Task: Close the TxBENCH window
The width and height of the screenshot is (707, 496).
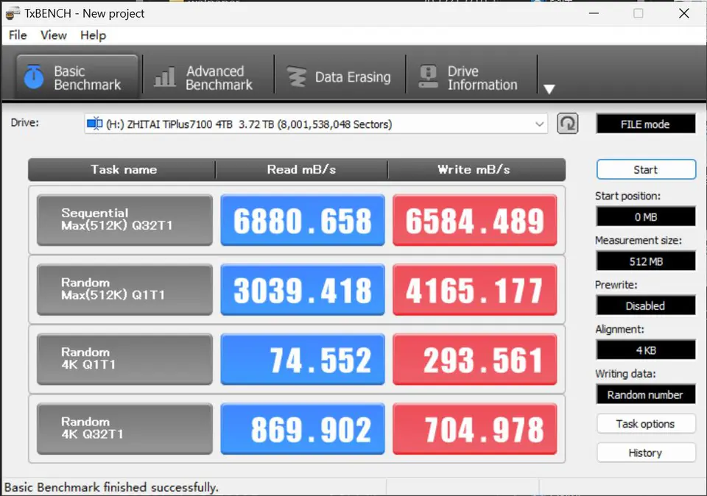Action: [x=684, y=13]
